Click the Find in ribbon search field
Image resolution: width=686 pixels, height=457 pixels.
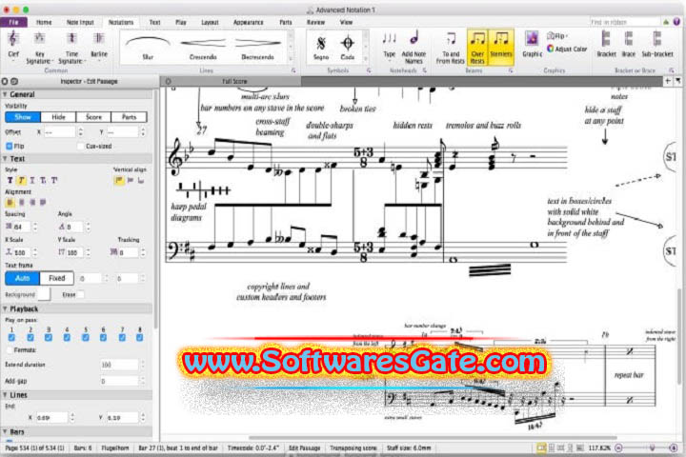click(x=625, y=22)
